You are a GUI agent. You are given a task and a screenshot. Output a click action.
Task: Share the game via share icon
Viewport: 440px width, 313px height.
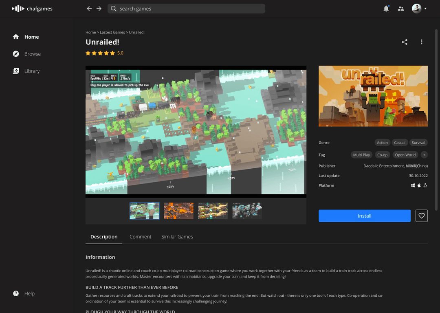point(405,42)
